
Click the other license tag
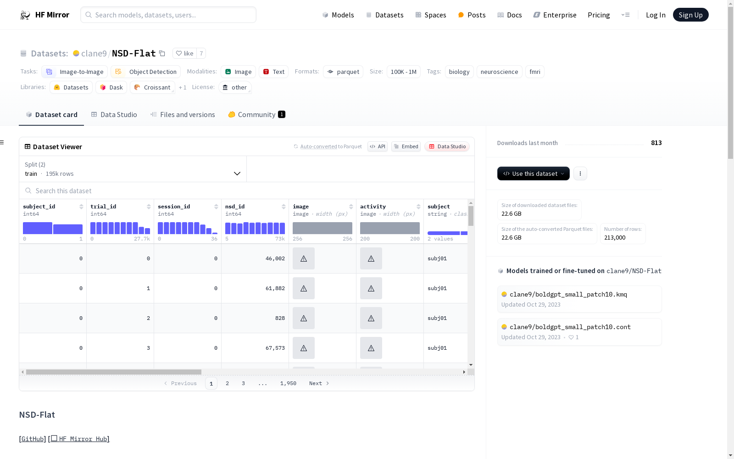click(x=235, y=87)
